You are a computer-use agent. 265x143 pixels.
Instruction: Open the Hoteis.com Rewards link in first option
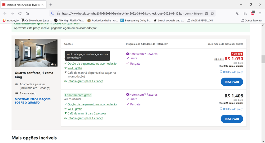point(143,54)
